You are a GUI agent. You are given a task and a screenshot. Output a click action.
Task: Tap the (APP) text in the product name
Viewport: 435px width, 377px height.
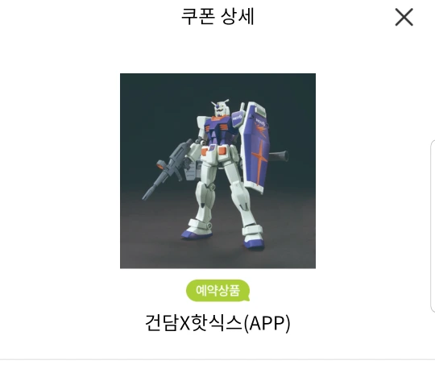point(267,323)
